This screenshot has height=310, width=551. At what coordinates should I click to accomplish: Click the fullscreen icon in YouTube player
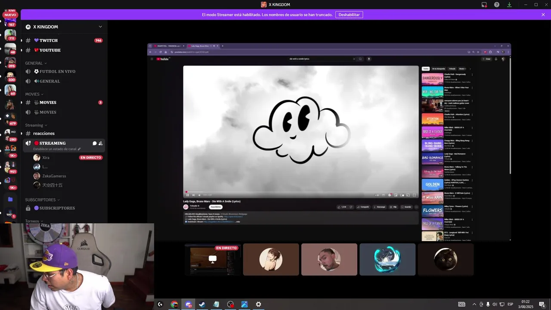(414, 195)
